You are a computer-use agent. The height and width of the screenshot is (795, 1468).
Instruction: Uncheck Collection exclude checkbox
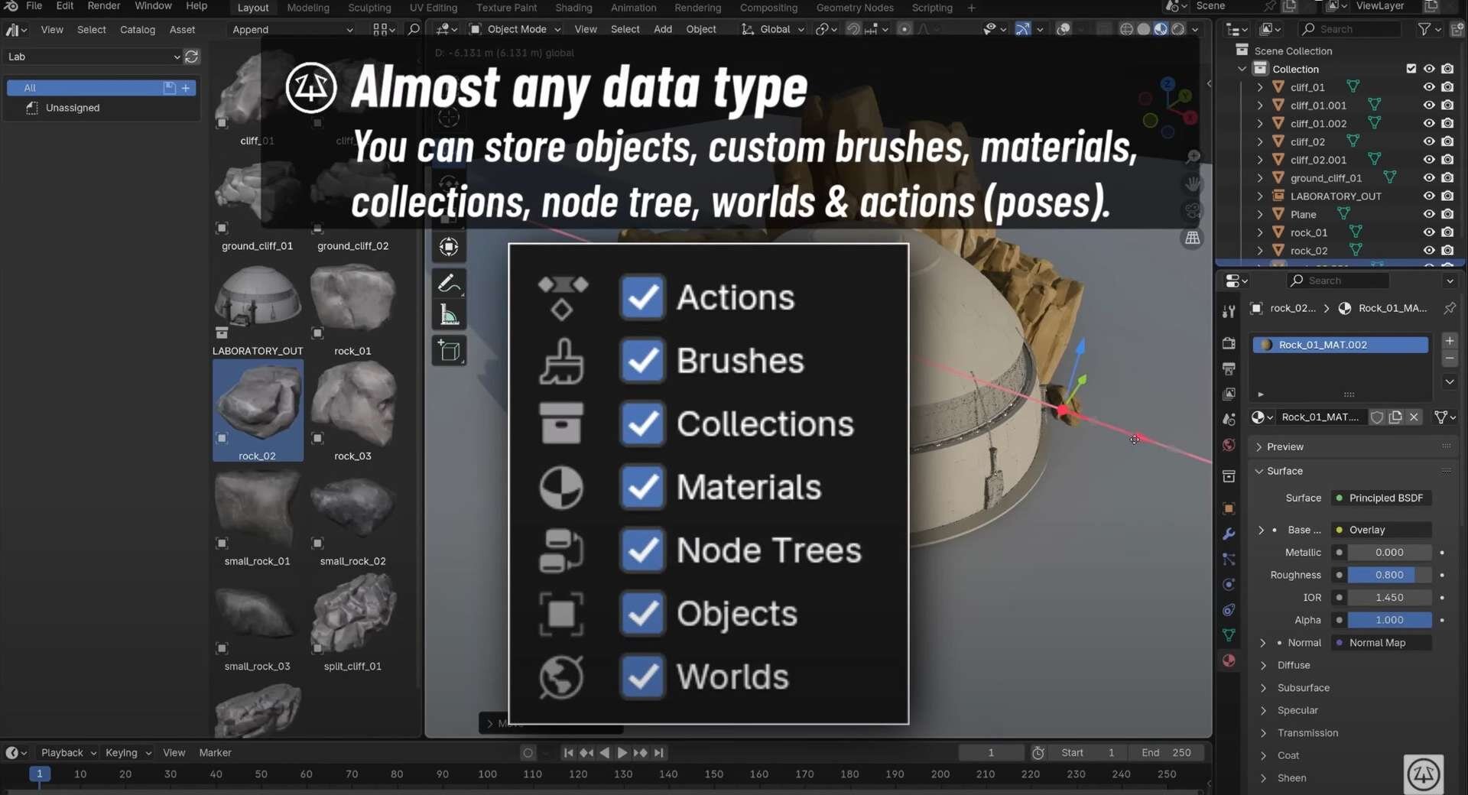(1411, 69)
